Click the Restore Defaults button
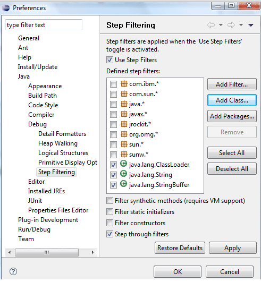Screen dimensions: 261x282 click(x=180, y=248)
